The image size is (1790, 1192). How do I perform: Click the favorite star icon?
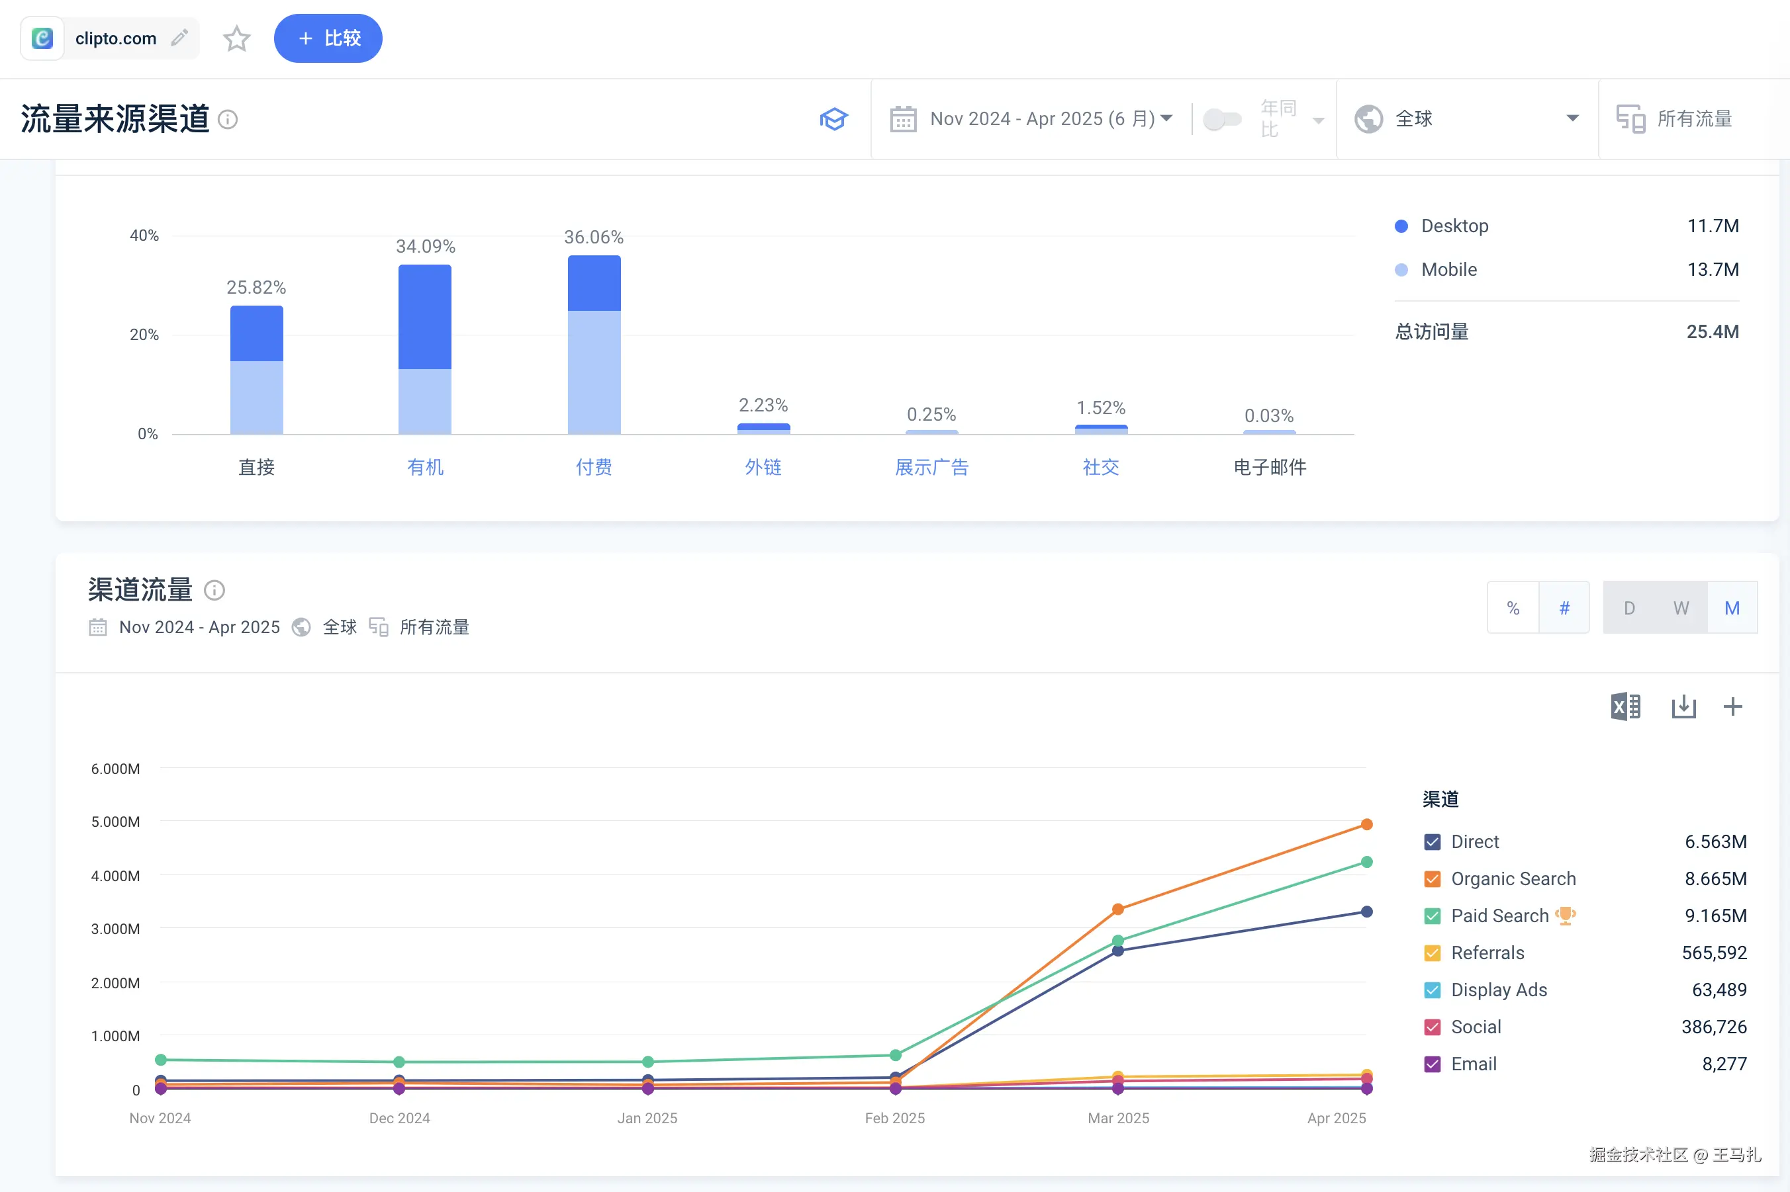(236, 39)
